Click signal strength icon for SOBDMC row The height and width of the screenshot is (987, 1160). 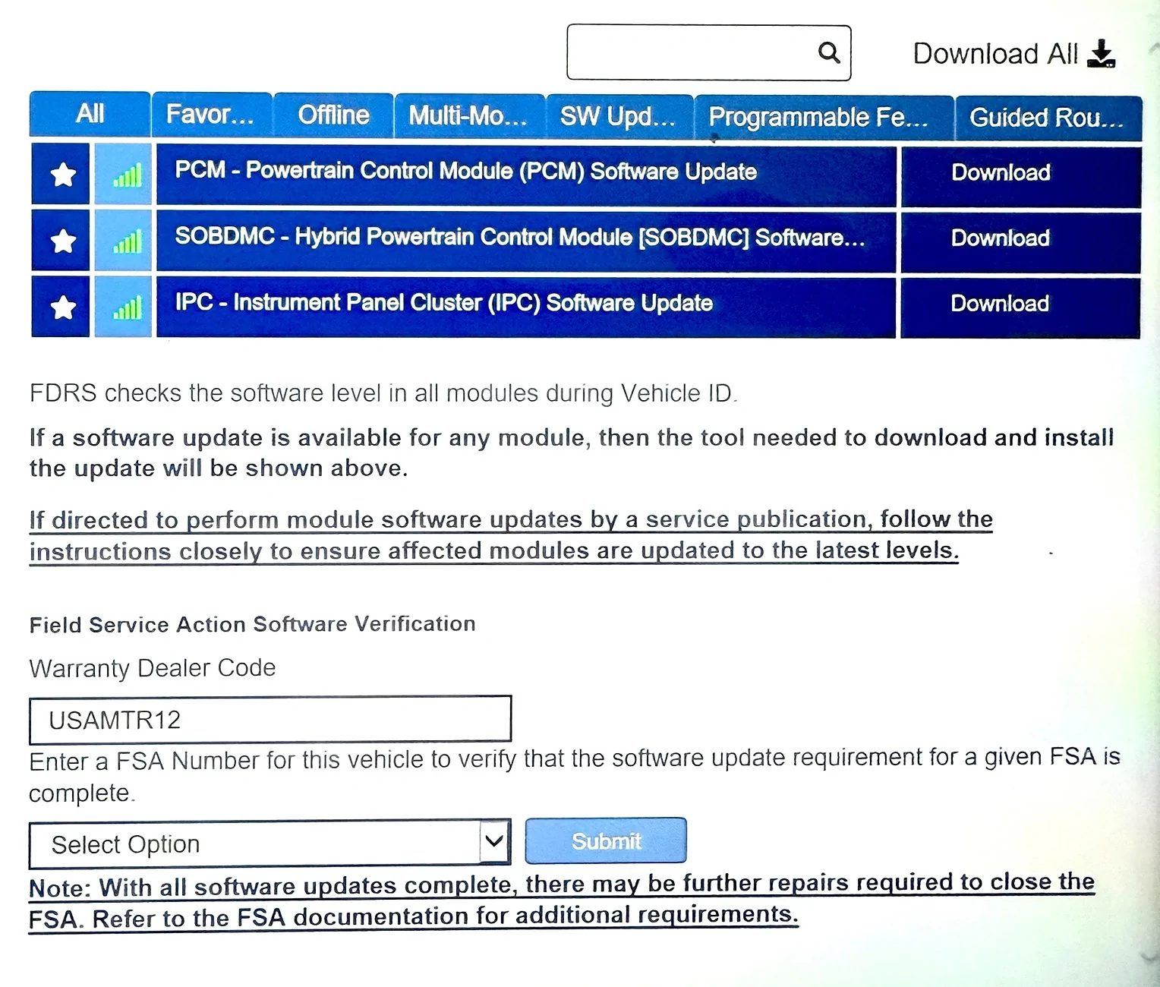pyautogui.click(x=125, y=241)
